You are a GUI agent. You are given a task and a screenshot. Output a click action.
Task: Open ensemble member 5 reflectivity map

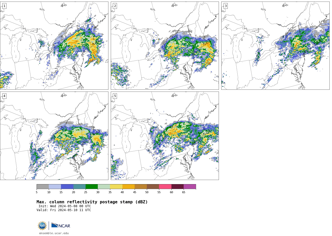pos(165,136)
